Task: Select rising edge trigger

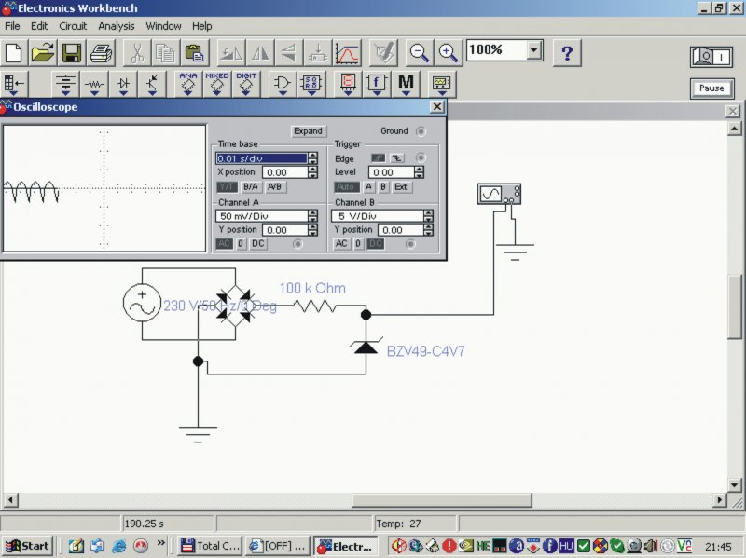Action: (x=378, y=157)
